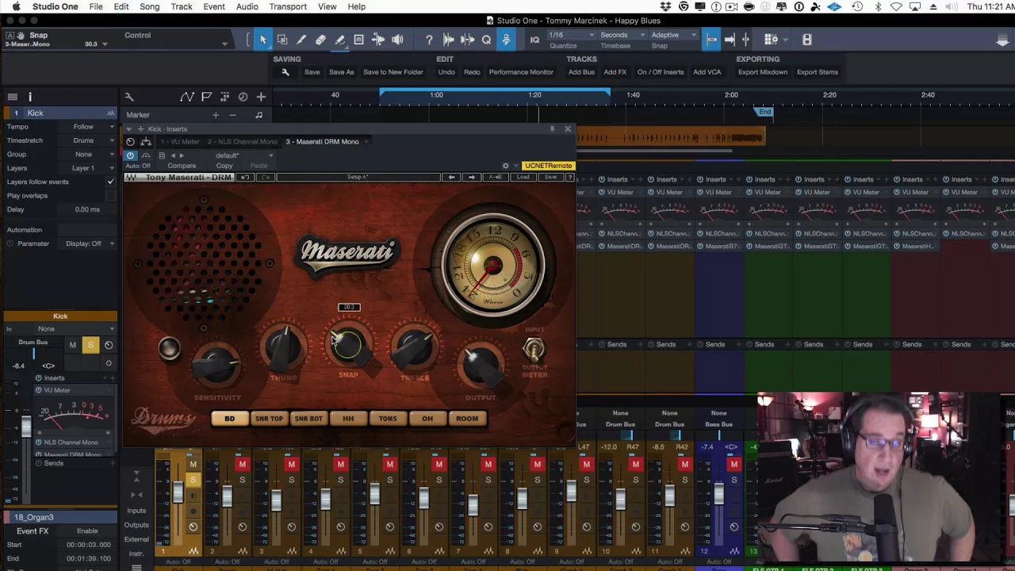Select the Bend tool
This screenshot has width=1015, height=571.
pyautogui.click(x=378, y=40)
